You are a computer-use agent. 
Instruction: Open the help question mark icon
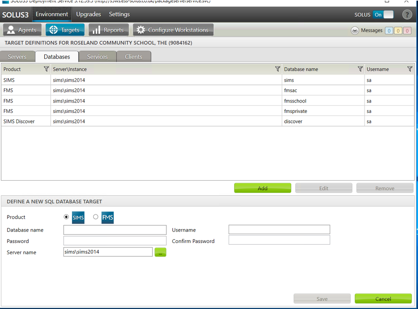pyautogui.click(x=407, y=14)
